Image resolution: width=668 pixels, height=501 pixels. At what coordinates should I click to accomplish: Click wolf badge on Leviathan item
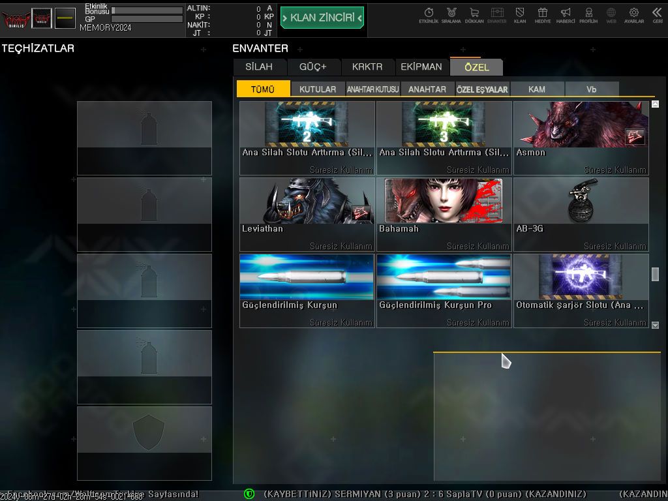tap(361, 213)
